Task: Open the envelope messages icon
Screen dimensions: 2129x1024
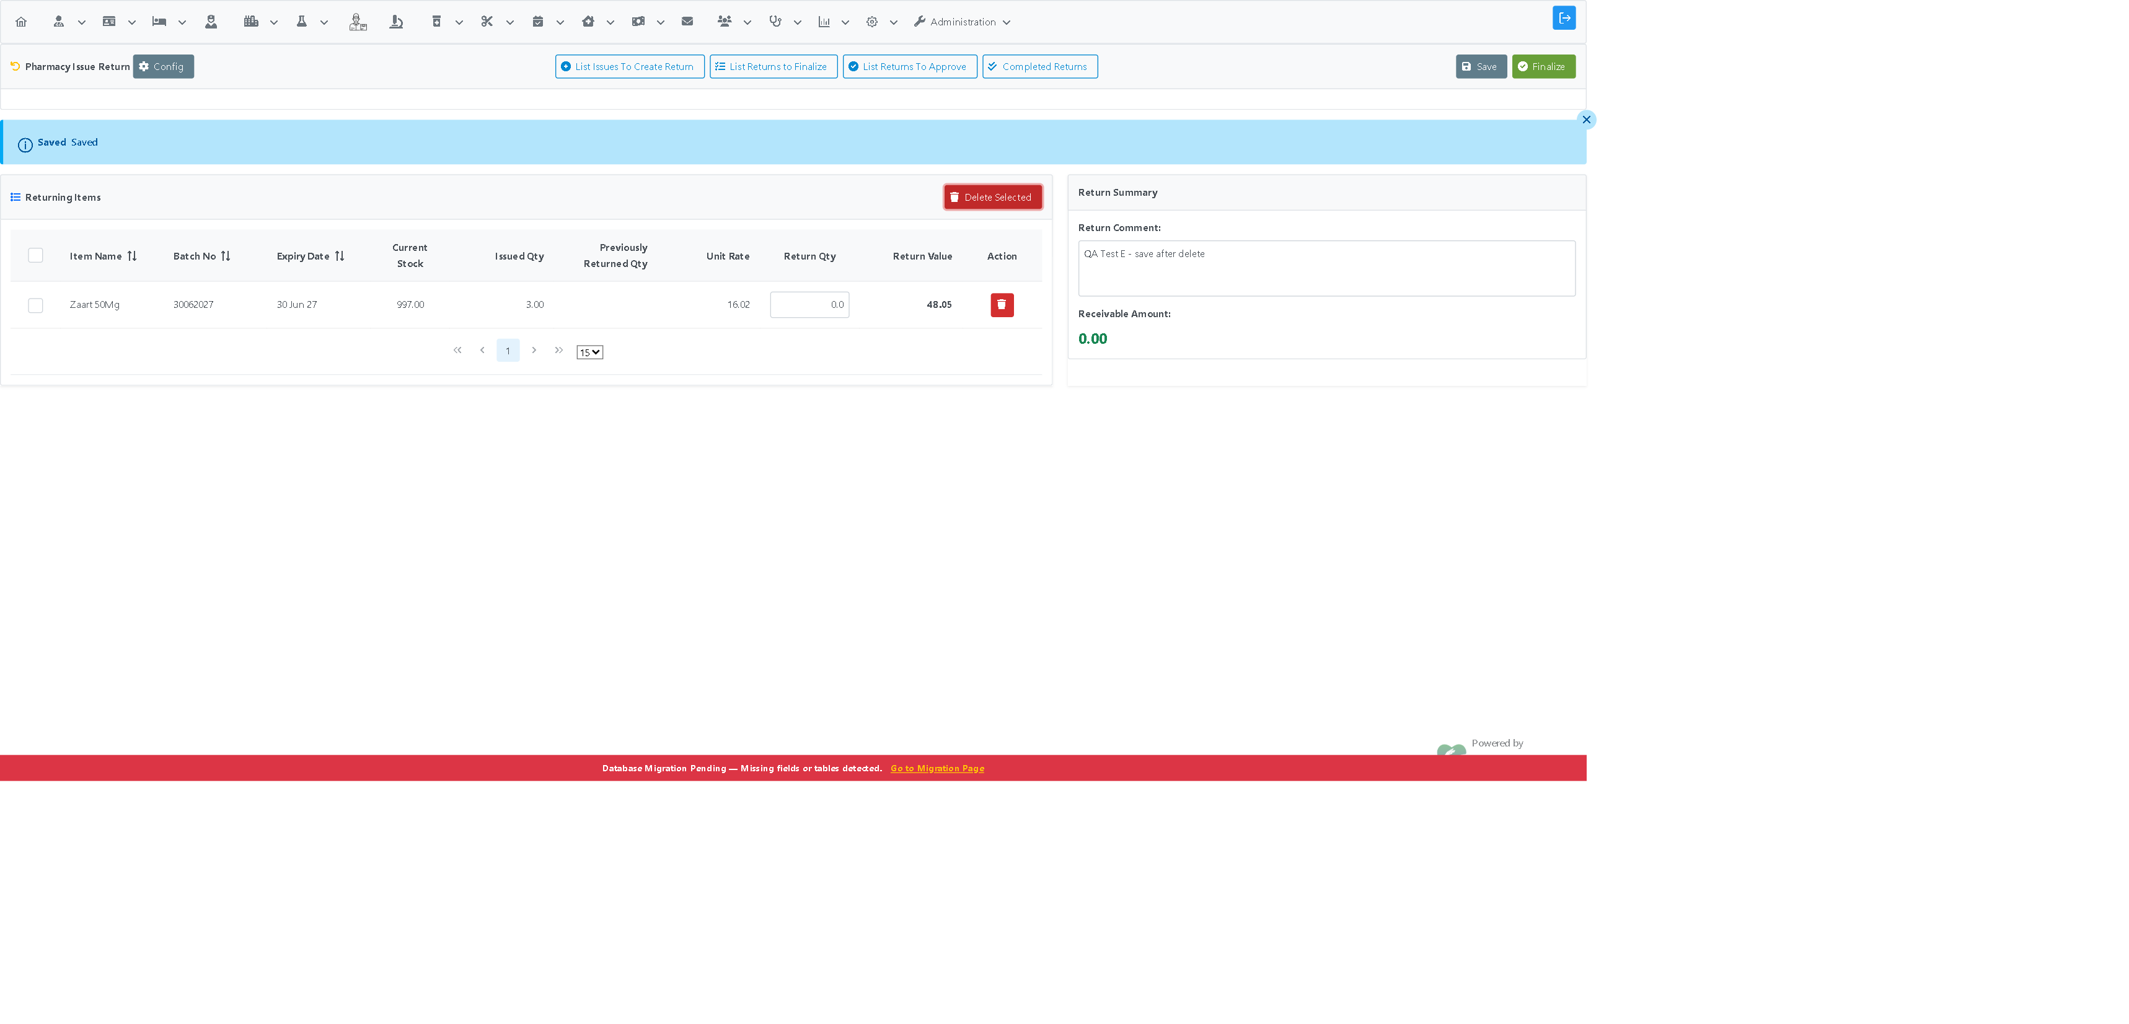Action: click(x=687, y=22)
